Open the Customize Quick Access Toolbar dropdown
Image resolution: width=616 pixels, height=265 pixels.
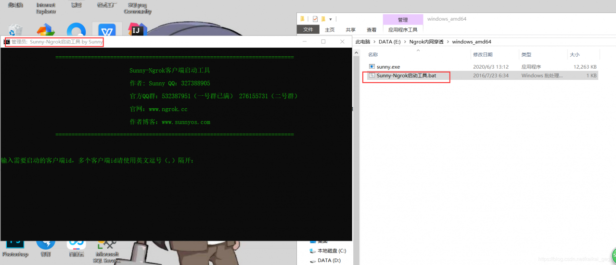coord(330,19)
